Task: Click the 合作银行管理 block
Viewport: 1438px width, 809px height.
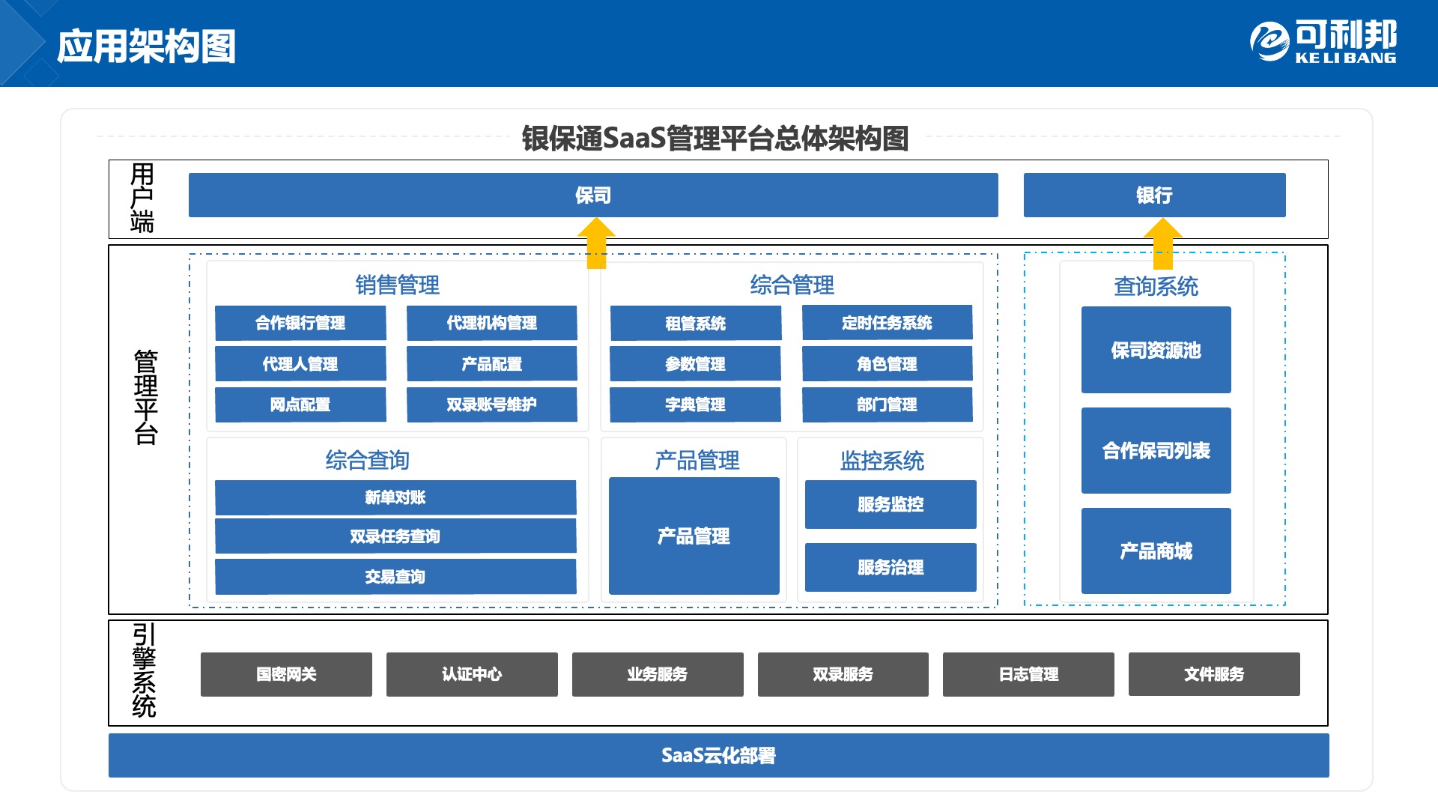Action: point(300,323)
